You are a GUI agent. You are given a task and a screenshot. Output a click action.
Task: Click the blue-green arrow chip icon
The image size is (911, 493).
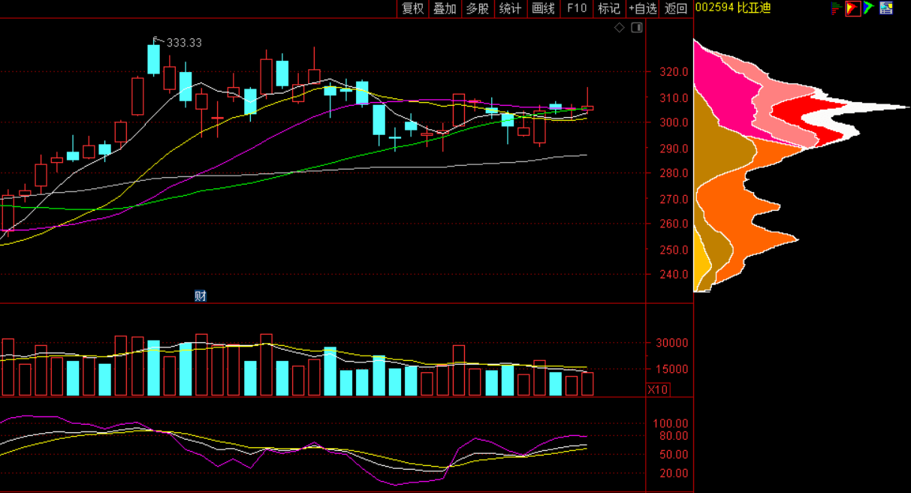(x=869, y=8)
